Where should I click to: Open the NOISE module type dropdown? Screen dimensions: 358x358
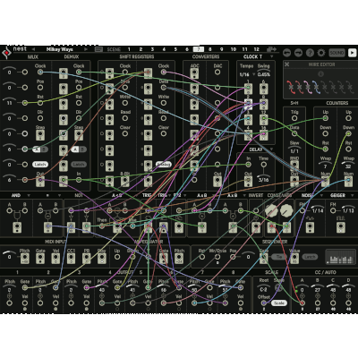coord(321,196)
